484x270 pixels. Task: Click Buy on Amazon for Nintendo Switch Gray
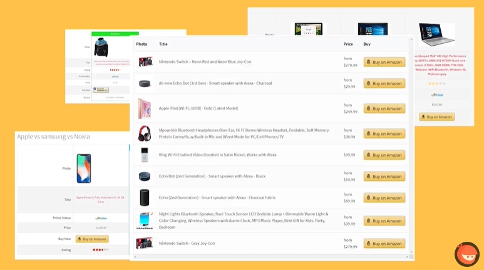coord(384,244)
